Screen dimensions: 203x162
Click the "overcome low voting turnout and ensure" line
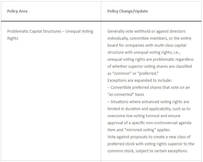coord(144,116)
